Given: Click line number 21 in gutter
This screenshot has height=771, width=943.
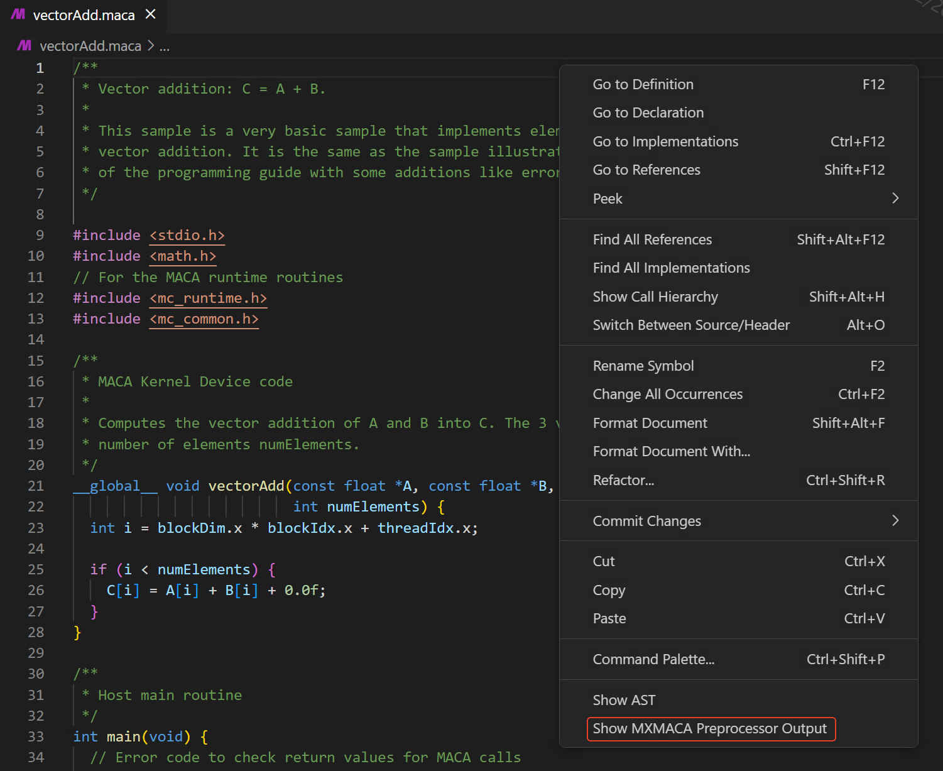Looking at the screenshot, I should (36, 486).
